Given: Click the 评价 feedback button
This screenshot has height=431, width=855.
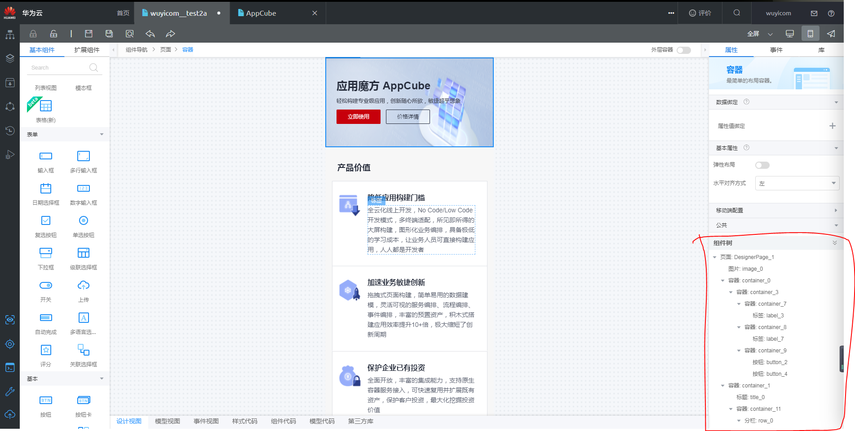Looking at the screenshot, I should pyautogui.click(x=700, y=13).
